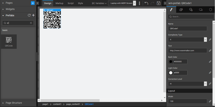Switch to the Markup tab
This screenshot has height=107, width=215.
(x=59, y=3)
